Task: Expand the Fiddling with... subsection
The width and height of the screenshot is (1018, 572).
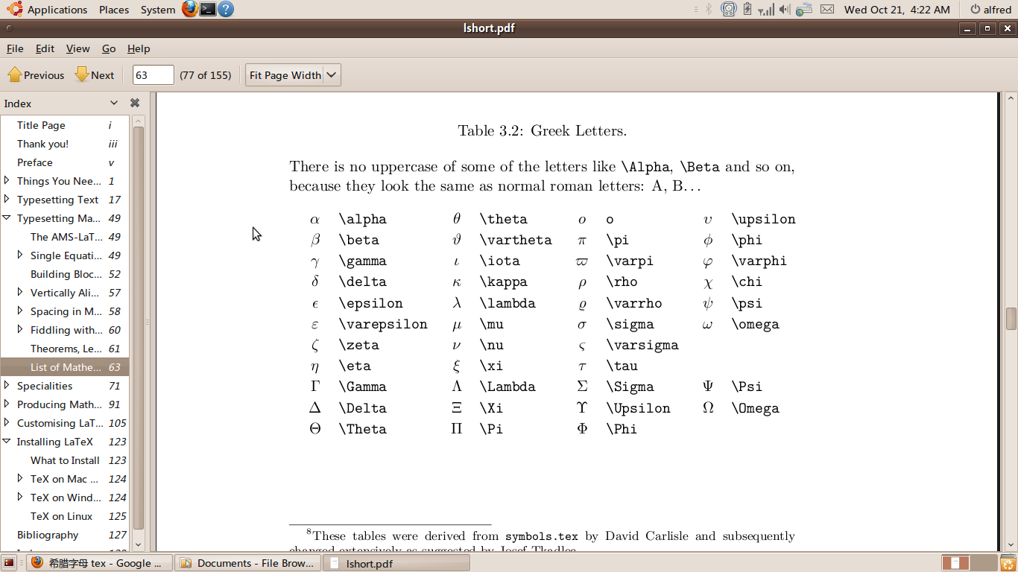Action: [20, 329]
